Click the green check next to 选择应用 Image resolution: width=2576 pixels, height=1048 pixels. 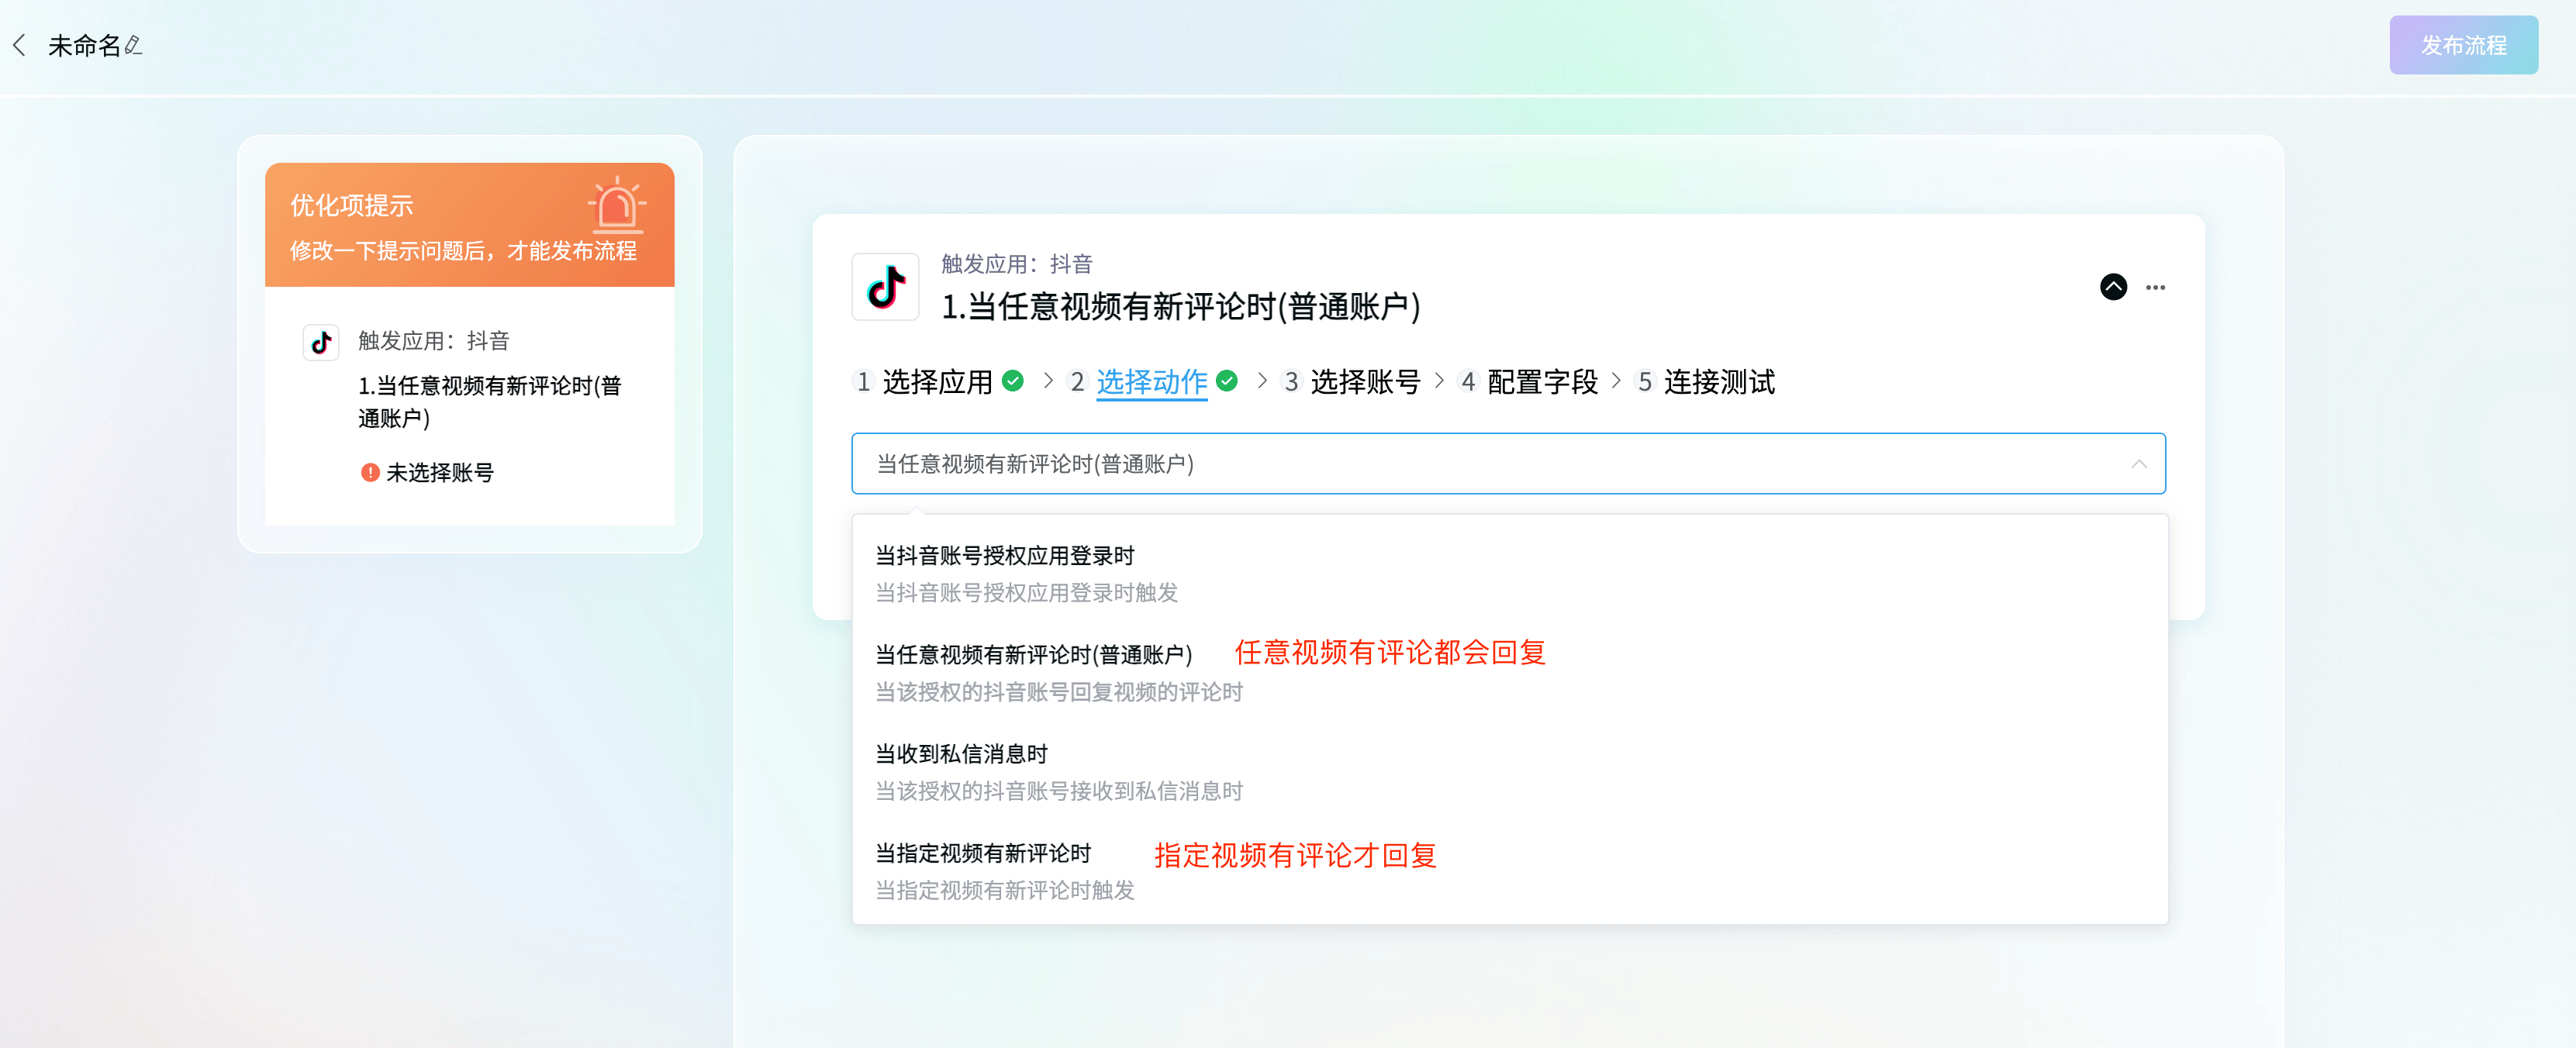click(x=1012, y=381)
